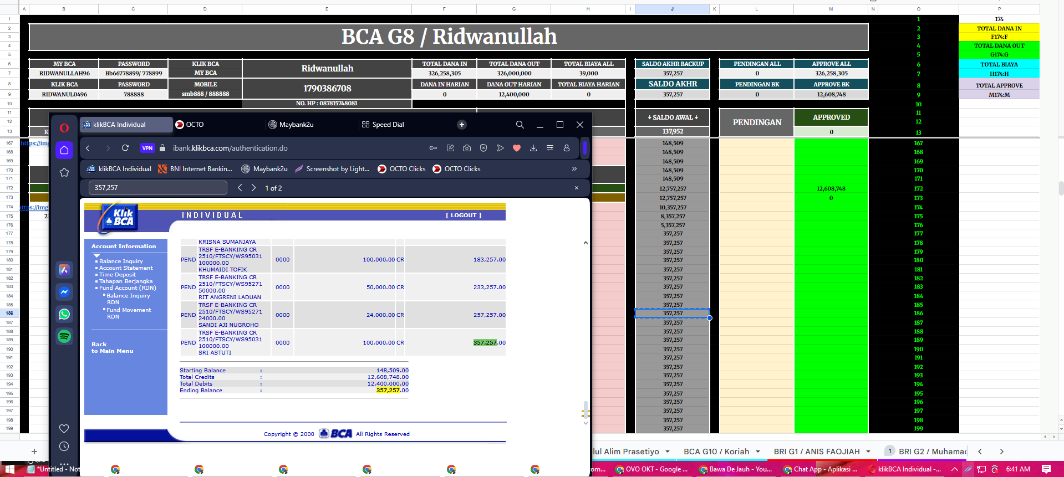Open Screenshot by Lightshot bookmark
This screenshot has width=1064, height=477.
click(x=332, y=169)
